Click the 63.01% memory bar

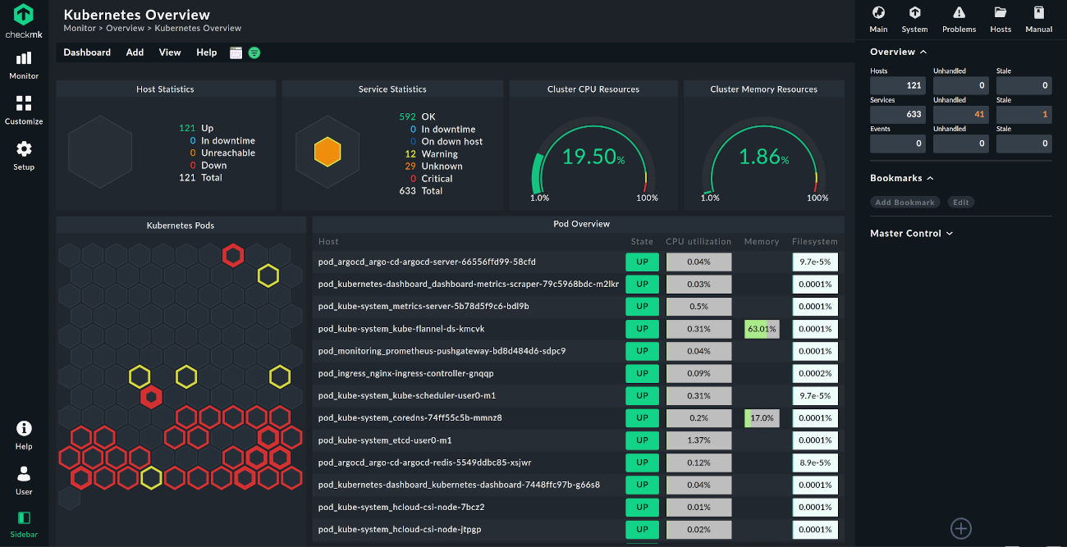click(x=762, y=329)
